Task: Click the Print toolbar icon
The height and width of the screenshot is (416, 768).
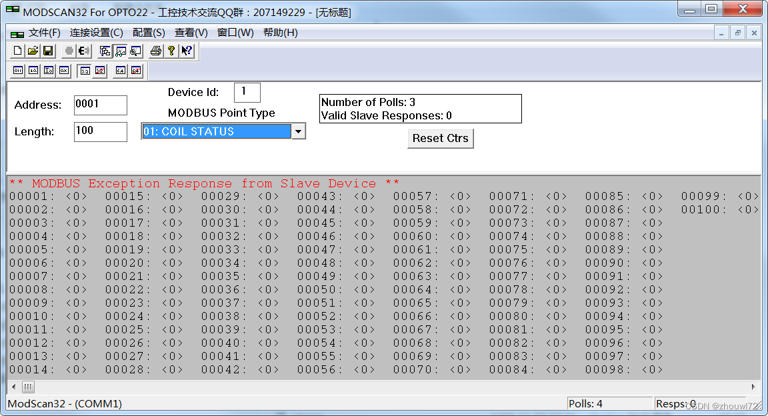Action: tap(156, 51)
